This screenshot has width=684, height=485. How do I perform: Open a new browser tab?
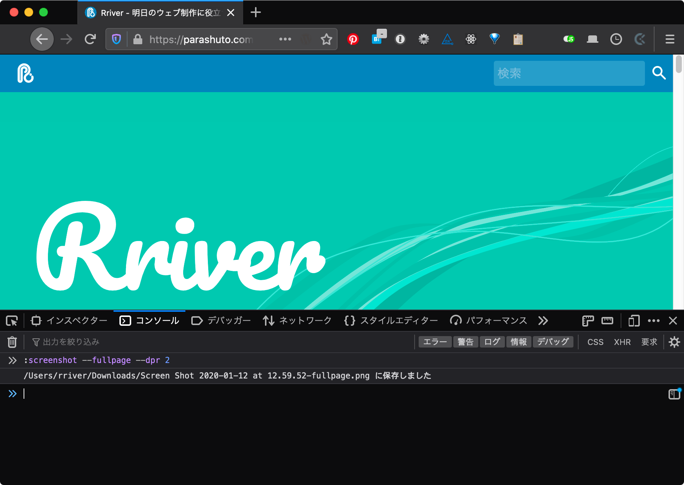click(x=255, y=13)
